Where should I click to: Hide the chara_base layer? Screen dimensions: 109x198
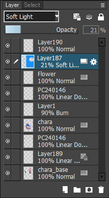pyautogui.click(x=8, y=173)
